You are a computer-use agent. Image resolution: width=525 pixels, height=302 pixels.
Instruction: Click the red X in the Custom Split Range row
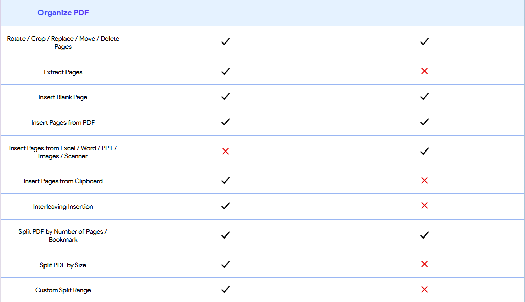(424, 290)
